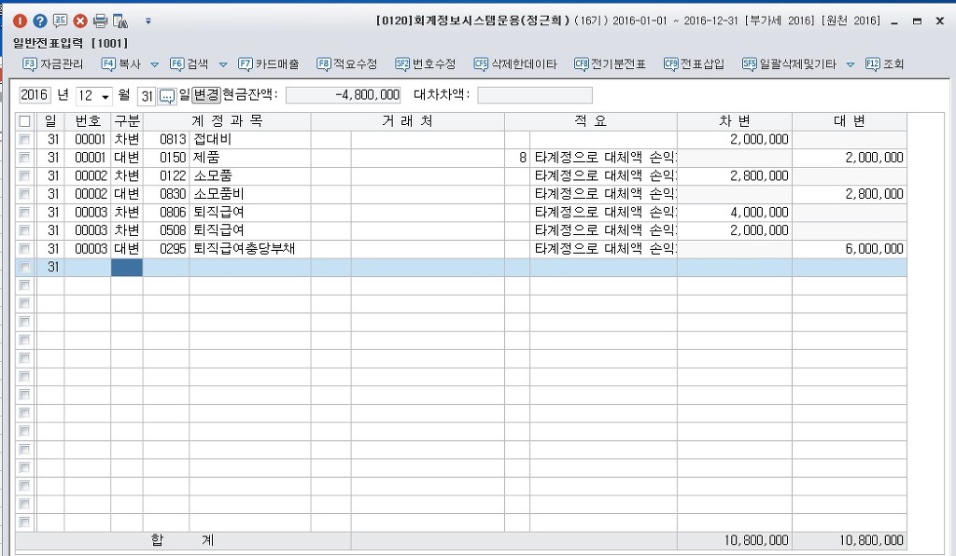
Task: Click the 변경 button
Action: click(x=206, y=95)
